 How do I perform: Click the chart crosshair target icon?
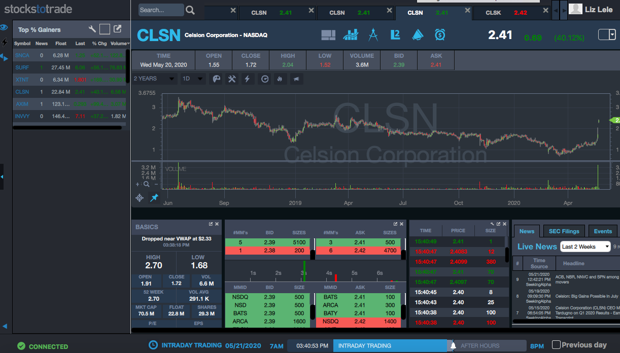tap(140, 198)
